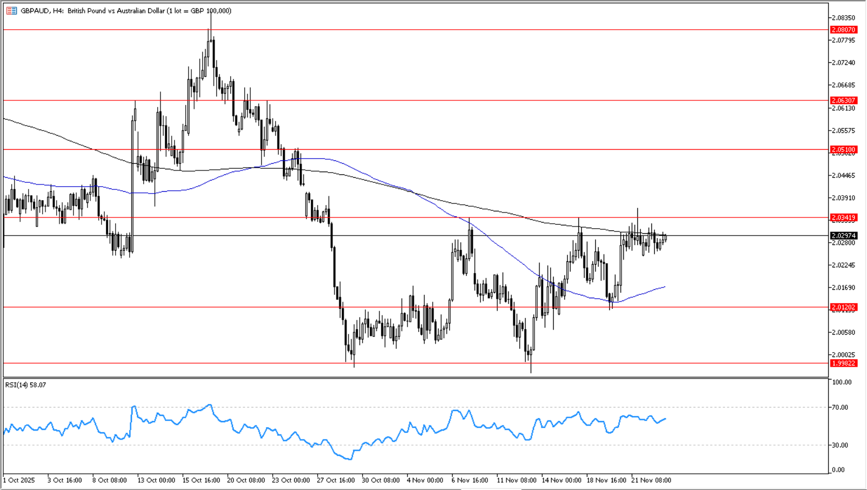Click the chart icon beside GBPAUD title
Screen dimensions: 867x490
coord(11,11)
